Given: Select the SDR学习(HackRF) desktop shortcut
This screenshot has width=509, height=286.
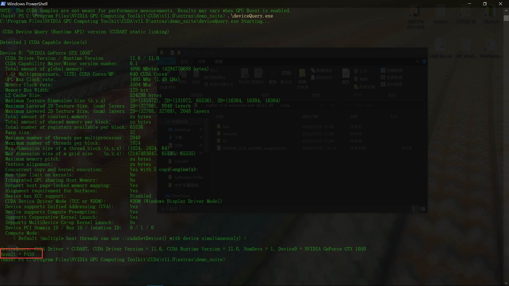Looking at the screenshot, I should point(415,17).
